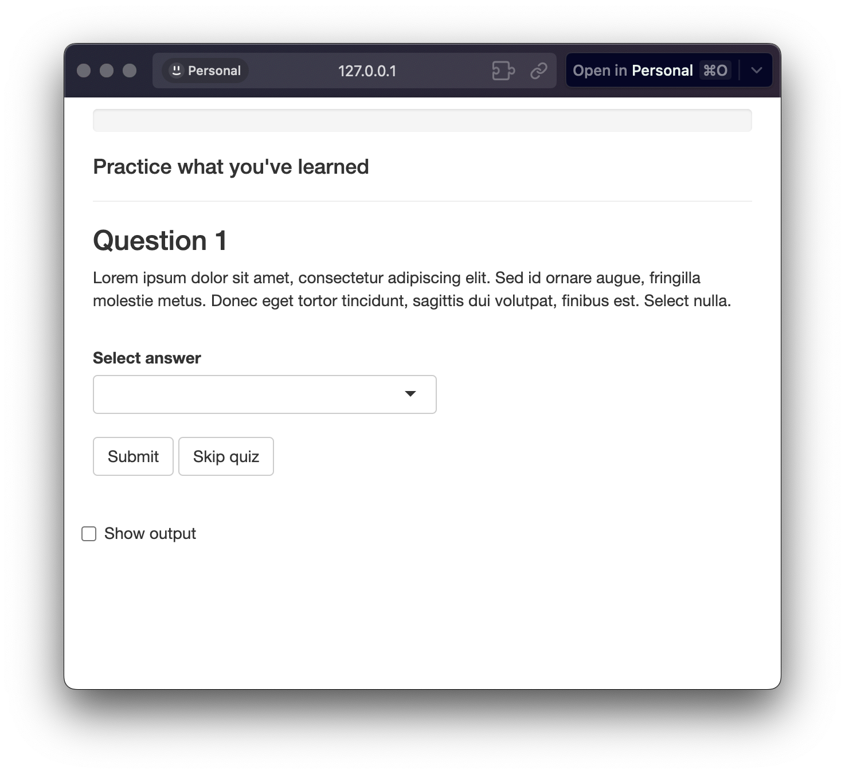Click the extensions puzzle icon

click(503, 71)
